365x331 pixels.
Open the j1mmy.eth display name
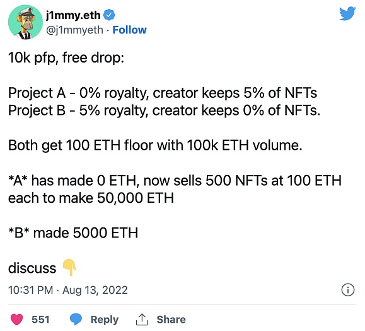(x=73, y=15)
